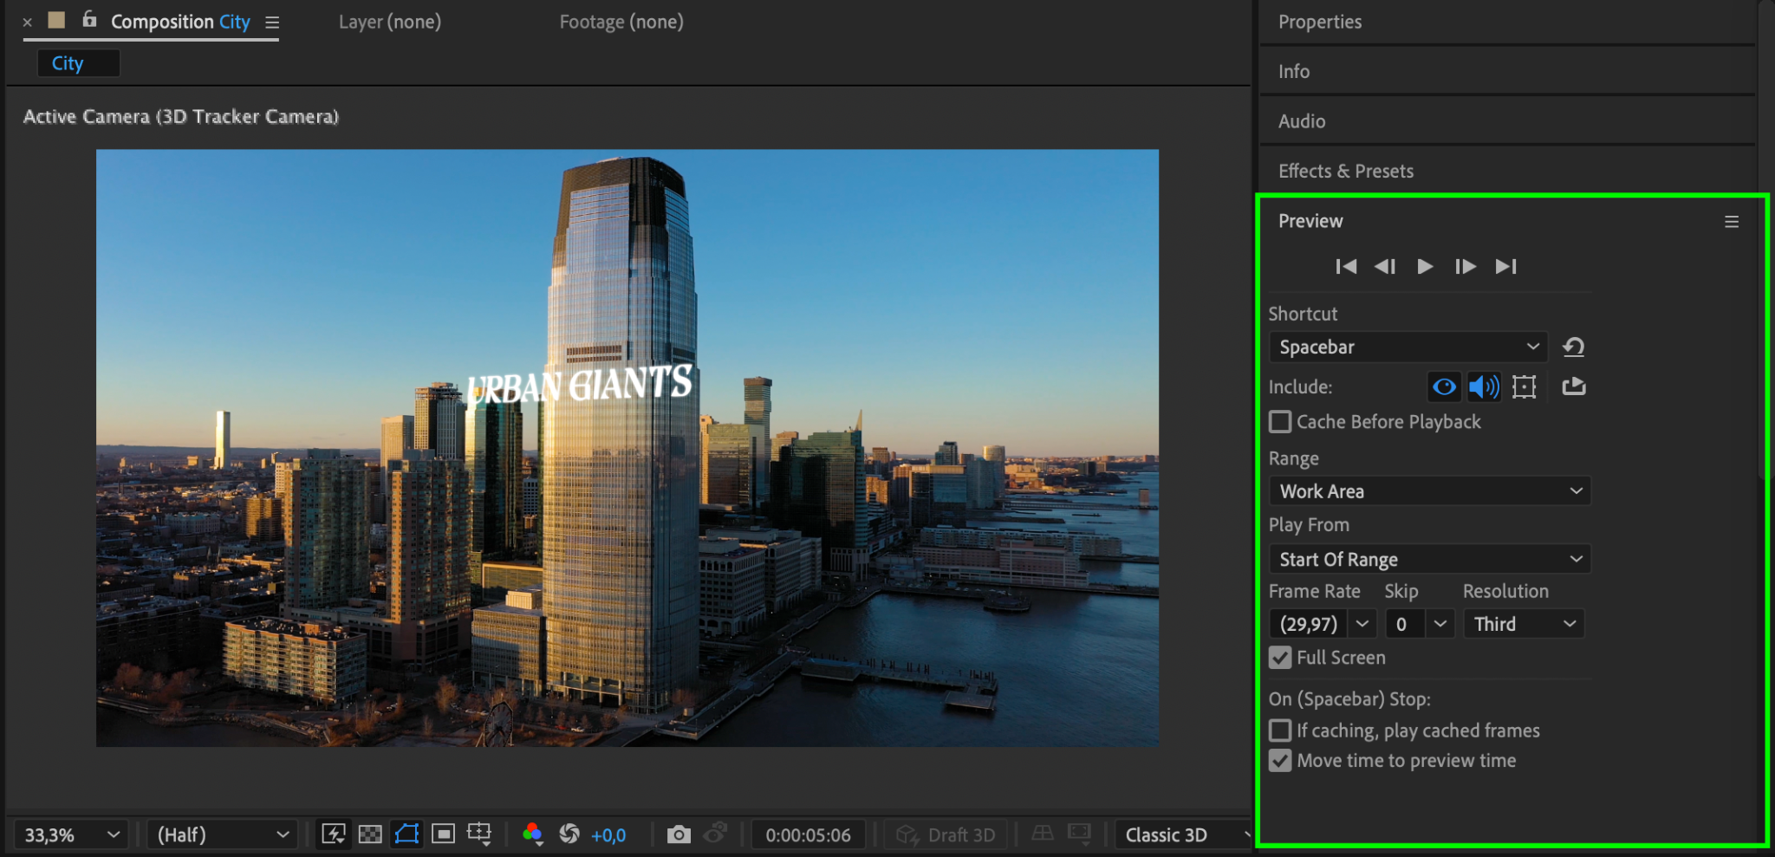Screen dimensions: 1775x857
Task: Expand the Shortcut dropdown set to Spacebar
Action: pos(1408,347)
